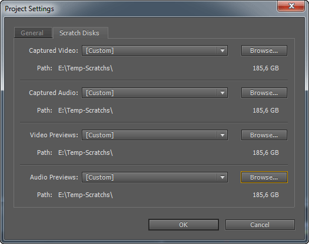Browse for Captured Audio folder

coord(264,93)
